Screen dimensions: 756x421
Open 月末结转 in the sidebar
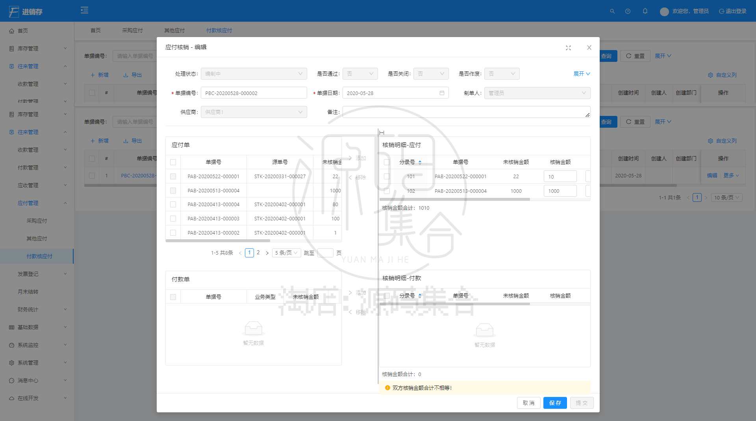click(37, 292)
